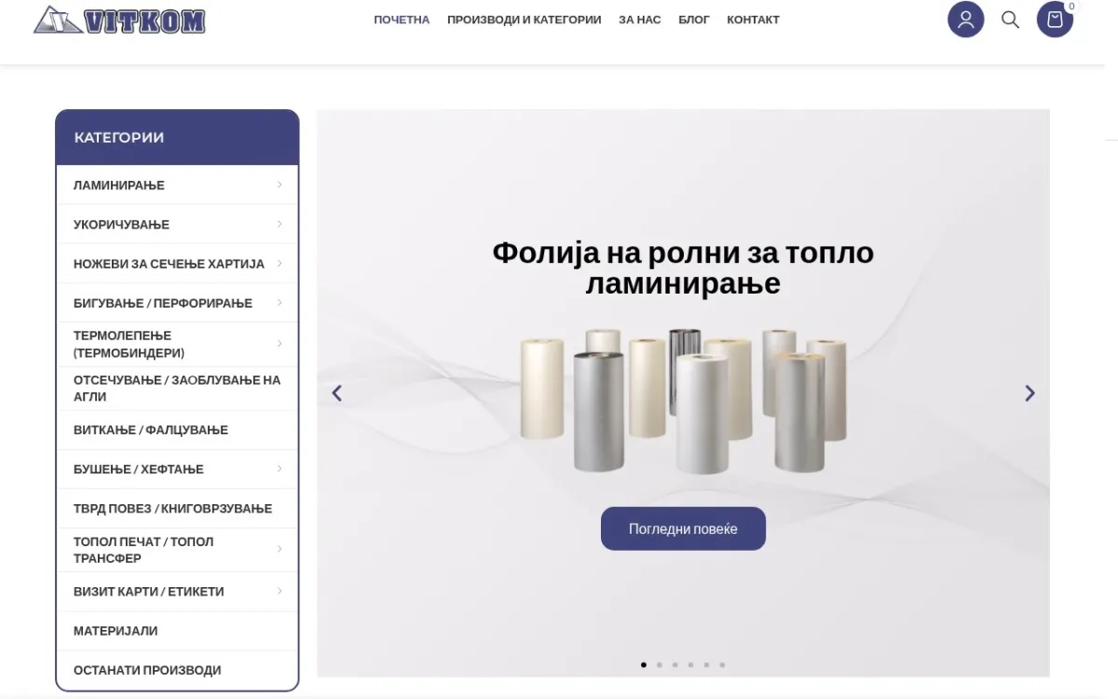Select second carousel pagination dot
Screen dimensions: 1118x699
(660, 665)
